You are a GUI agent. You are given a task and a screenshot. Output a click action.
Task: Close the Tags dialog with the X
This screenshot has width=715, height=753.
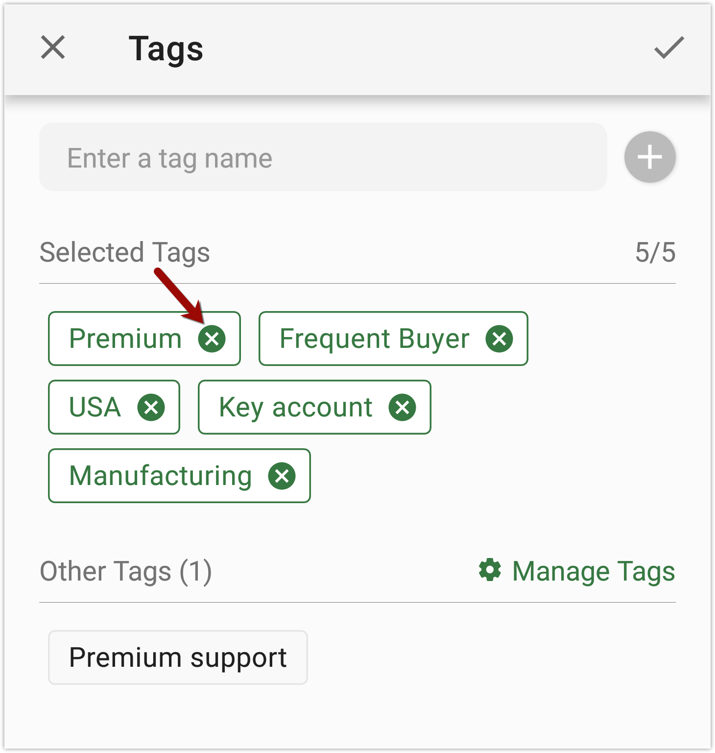pos(53,48)
